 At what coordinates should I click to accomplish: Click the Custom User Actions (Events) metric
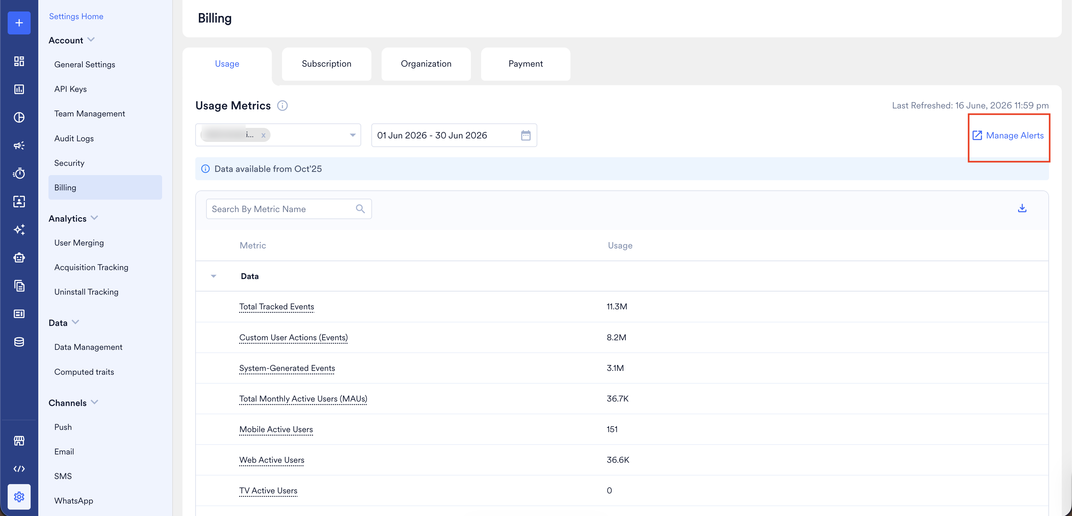coord(294,337)
